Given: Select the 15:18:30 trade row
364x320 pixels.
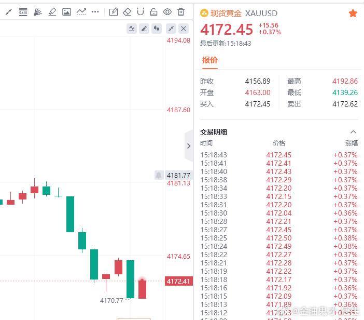Looking at the screenshot, I should [x=279, y=213].
